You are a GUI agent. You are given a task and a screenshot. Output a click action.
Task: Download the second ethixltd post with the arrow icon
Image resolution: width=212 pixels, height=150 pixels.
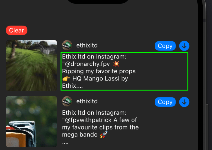184,102
